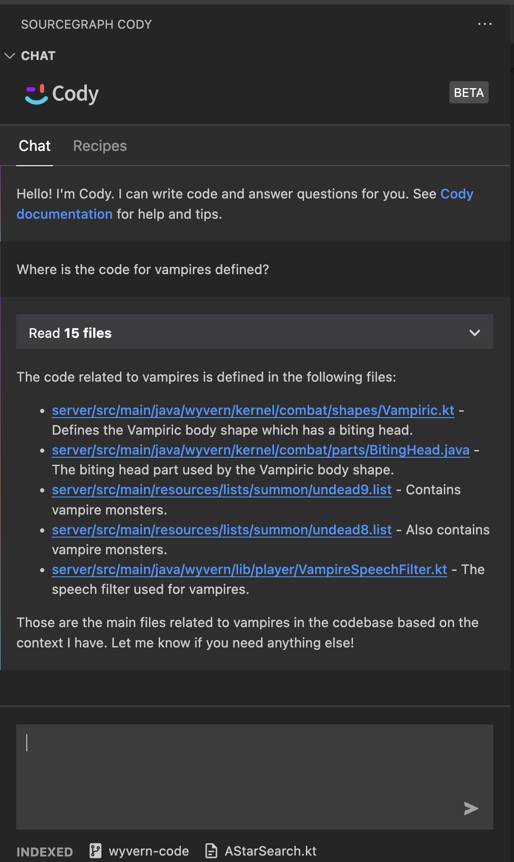Open the three-dot more actions menu
Screen dimensions: 514x862
484,24
